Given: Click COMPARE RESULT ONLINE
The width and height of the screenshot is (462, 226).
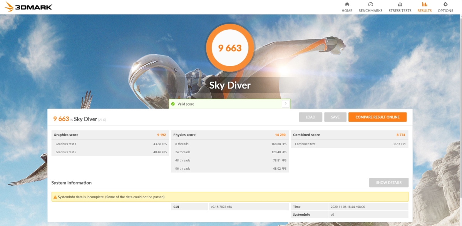Looking at the screenshot, I should tap(377, 117).
